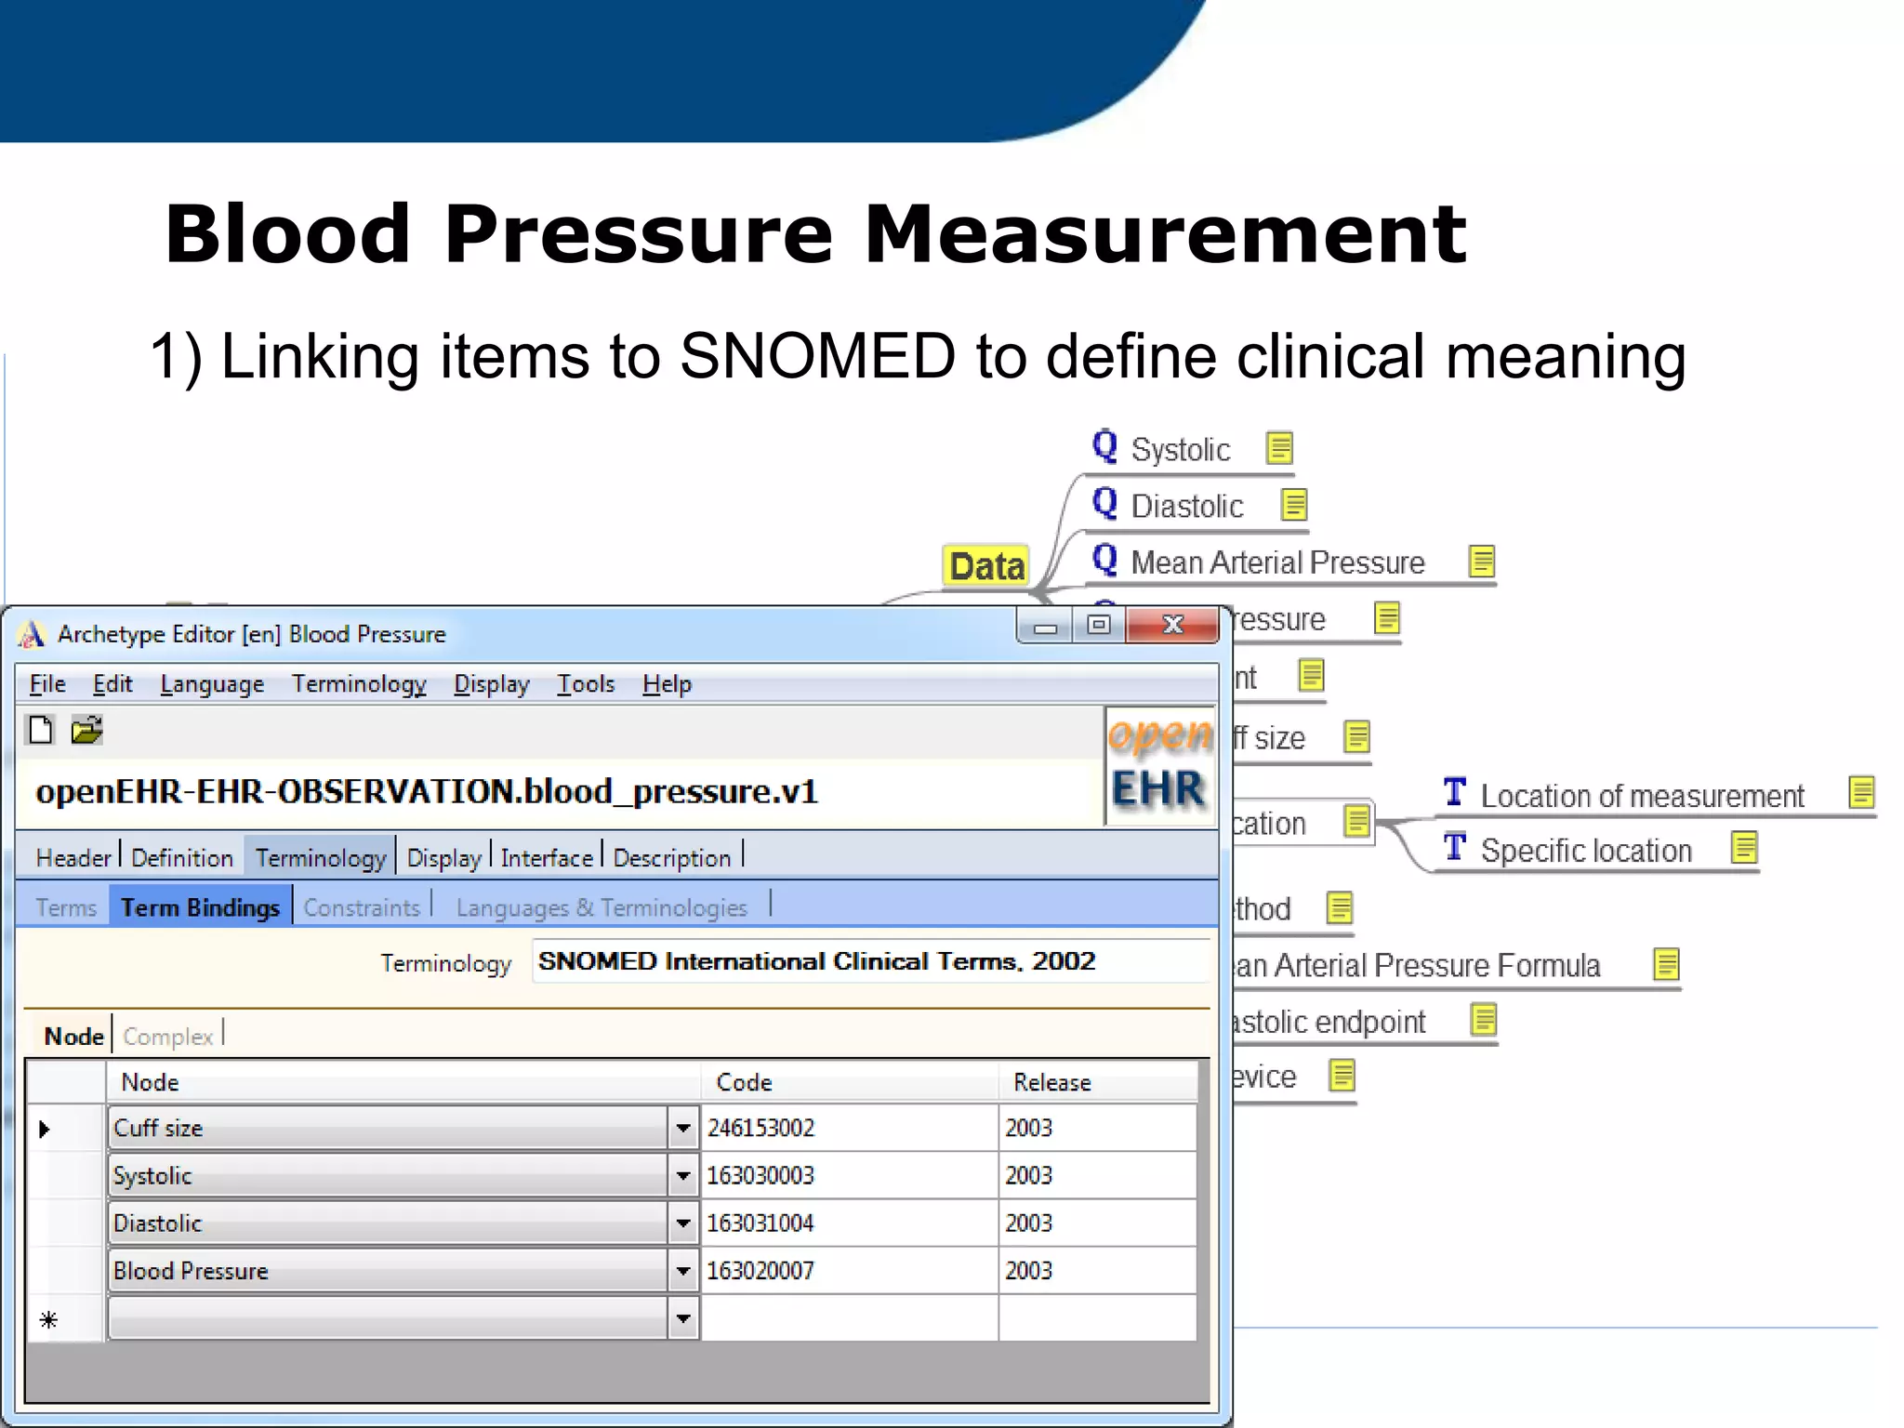1904x1428 pixels.
Task: Close the Archetype Editor window
Action: (1172, 625)
